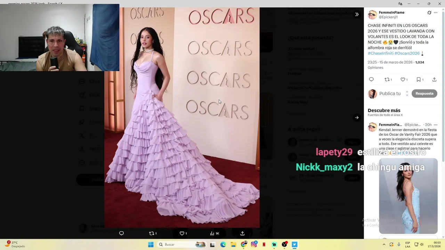Click the 'Descubre más' heading
The height and width of the screenshot is (250, 445).
(x=384, y=110)
